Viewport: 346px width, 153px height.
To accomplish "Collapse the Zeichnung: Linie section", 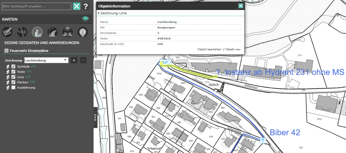I will [x=98, y=13].
